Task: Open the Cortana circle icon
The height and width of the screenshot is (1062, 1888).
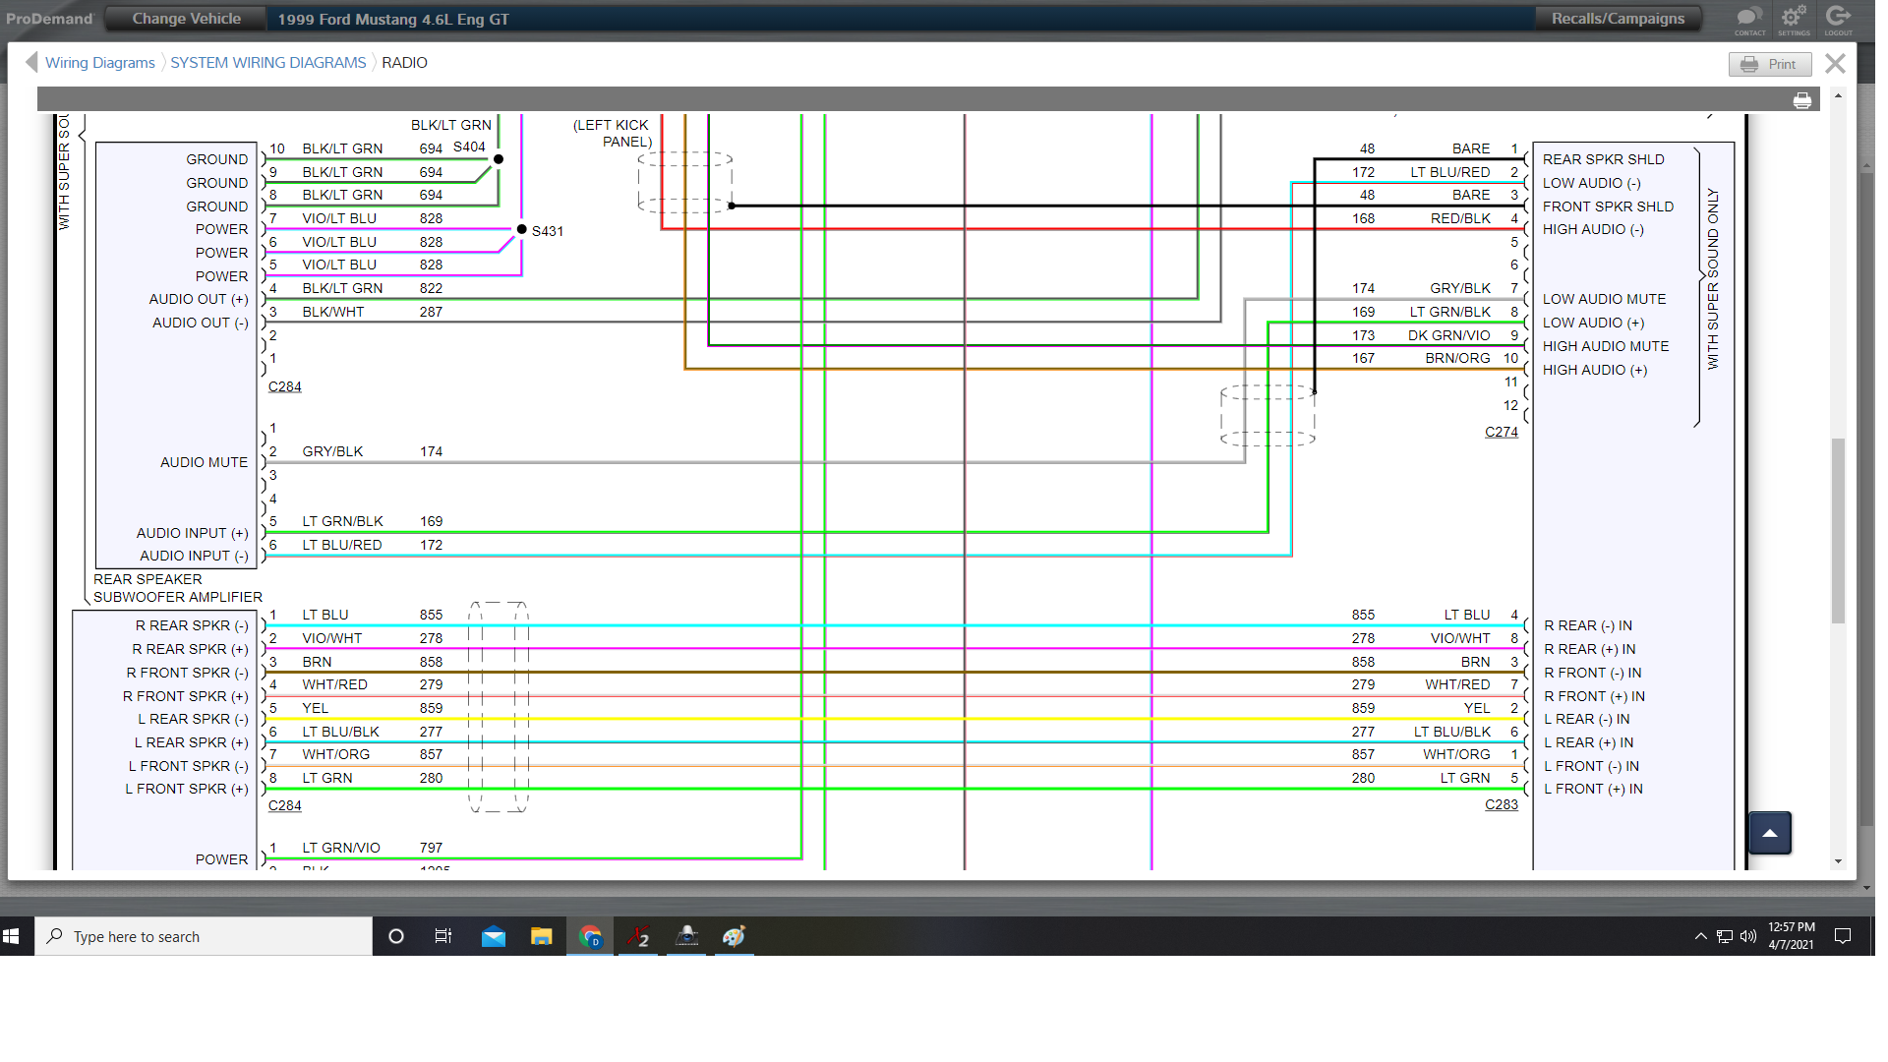Action: [396, 937]
